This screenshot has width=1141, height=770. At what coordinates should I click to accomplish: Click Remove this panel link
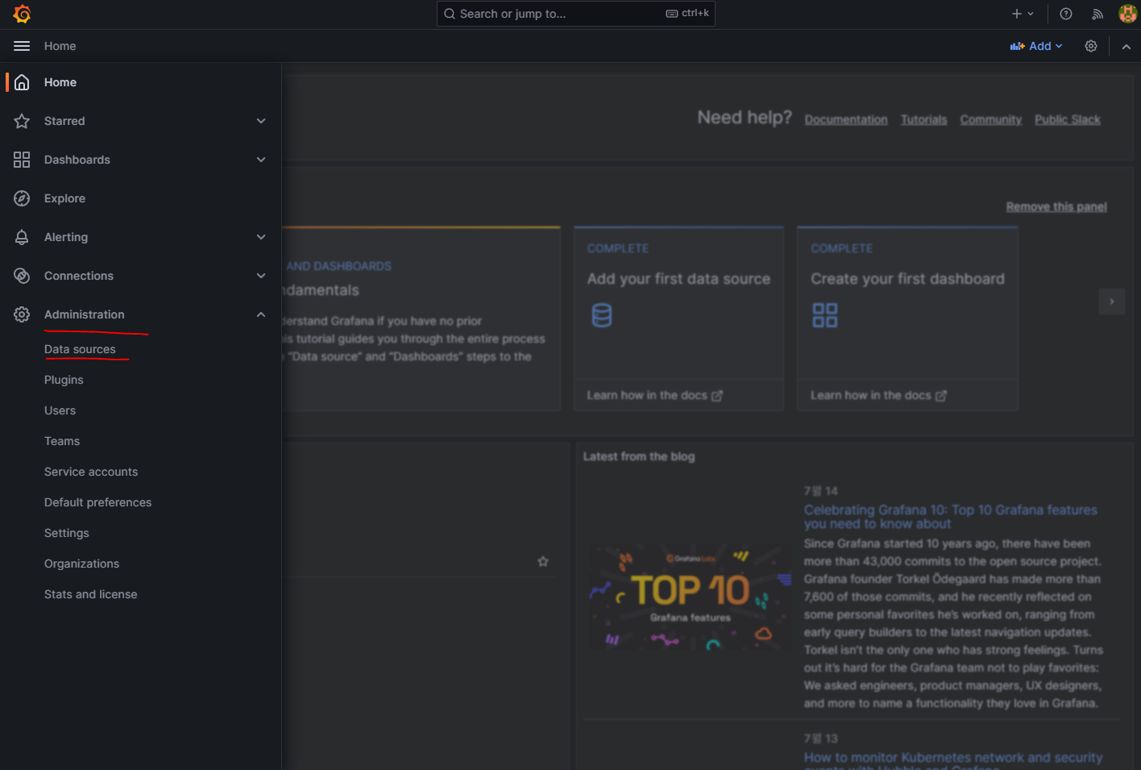click(x=1056, y=206)
